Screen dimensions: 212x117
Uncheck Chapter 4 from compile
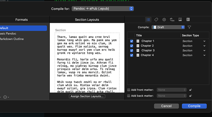[132, 55]
